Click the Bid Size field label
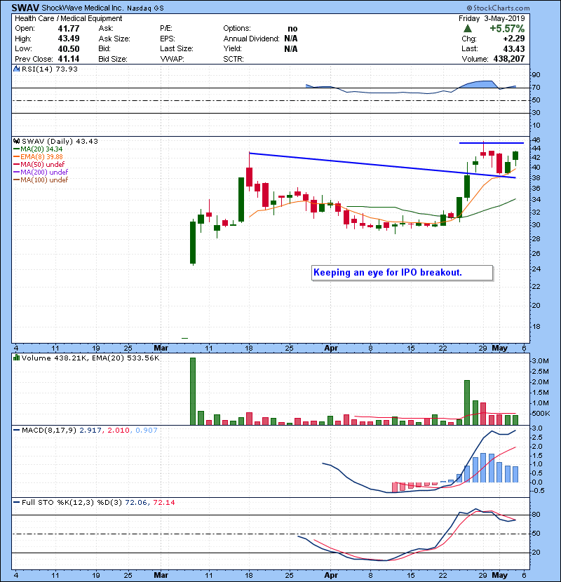 pyautogui.click(x=113, y=59)
